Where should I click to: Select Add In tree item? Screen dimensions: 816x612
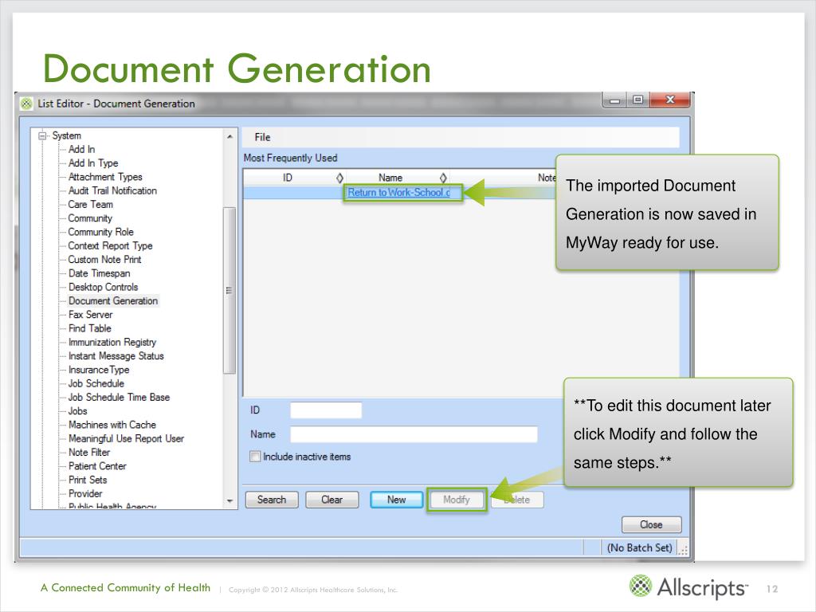click(82, 149)
